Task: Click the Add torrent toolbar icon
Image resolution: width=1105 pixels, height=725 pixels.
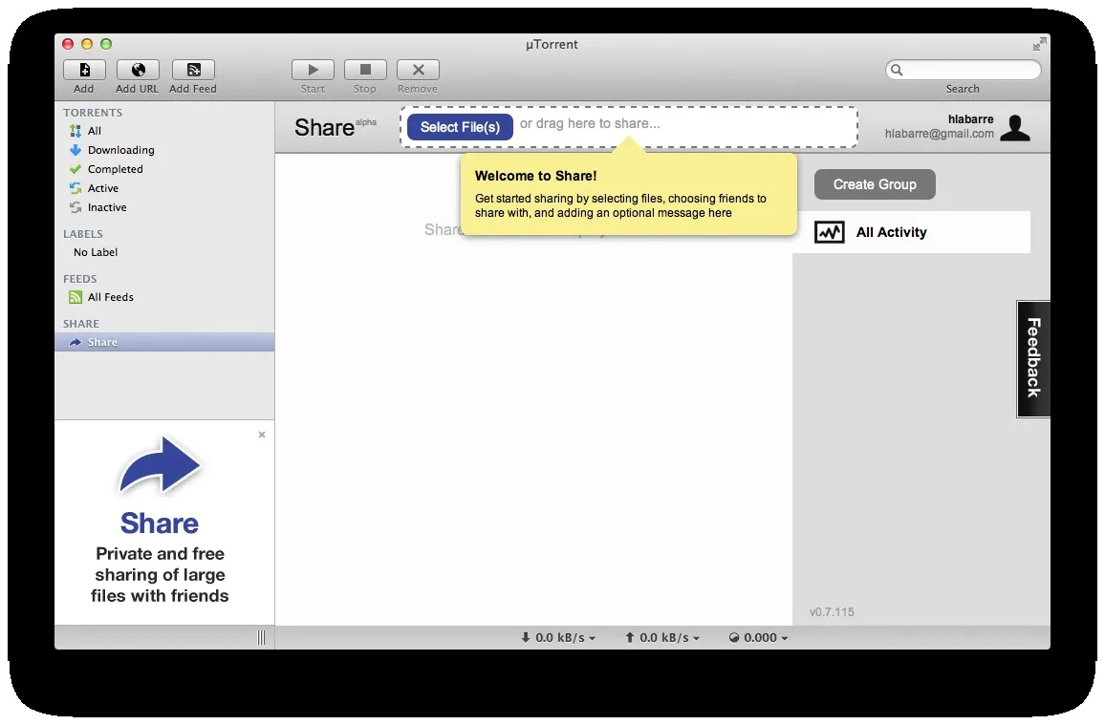Action: coord(84,70)
